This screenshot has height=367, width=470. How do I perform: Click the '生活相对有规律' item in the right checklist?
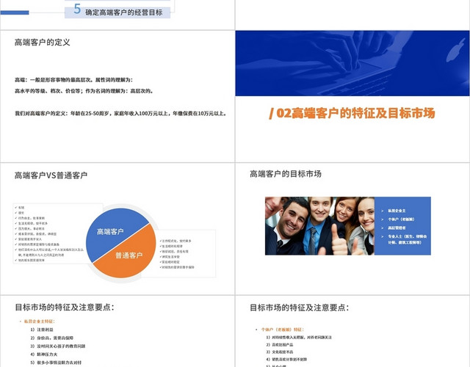171,247
